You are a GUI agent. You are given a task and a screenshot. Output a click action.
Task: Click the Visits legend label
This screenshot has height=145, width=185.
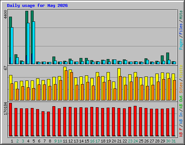(181, 71)
